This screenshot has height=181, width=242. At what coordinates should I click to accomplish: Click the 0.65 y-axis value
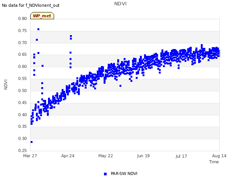click(23, 54)
